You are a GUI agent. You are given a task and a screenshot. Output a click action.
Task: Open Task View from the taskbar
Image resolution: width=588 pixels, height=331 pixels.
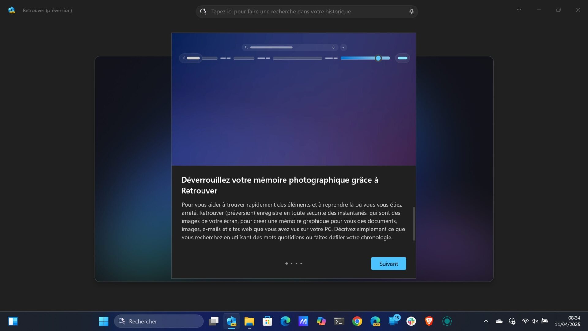pyautogui.click(x=213, y=321)
